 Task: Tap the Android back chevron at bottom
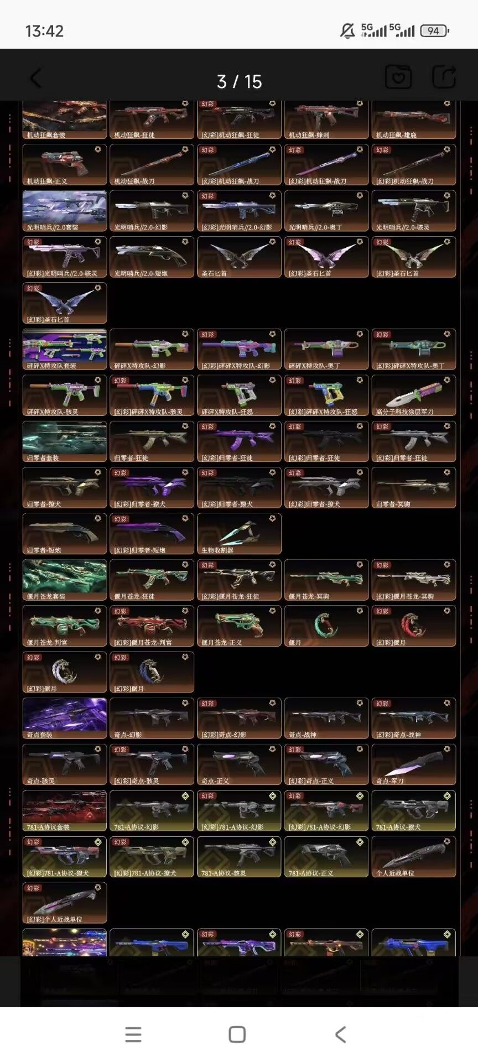click(341, 1034)
